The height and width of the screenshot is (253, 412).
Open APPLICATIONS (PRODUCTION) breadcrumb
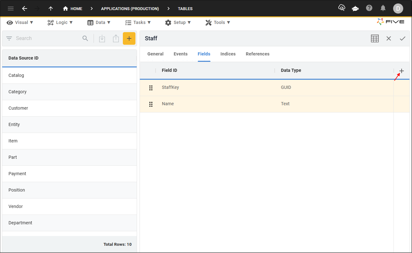point(130,9)
